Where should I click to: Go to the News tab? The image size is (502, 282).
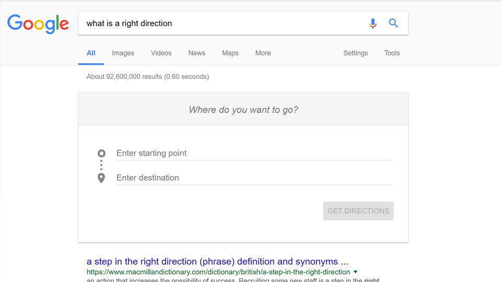click(x=197, y=53)
